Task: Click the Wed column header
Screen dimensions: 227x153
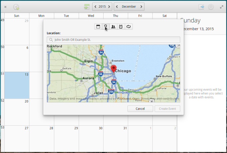Action: pos(91,16)
